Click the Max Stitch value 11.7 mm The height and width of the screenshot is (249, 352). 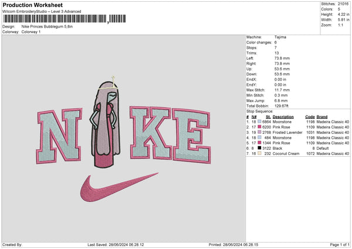[x=282, y=90]
